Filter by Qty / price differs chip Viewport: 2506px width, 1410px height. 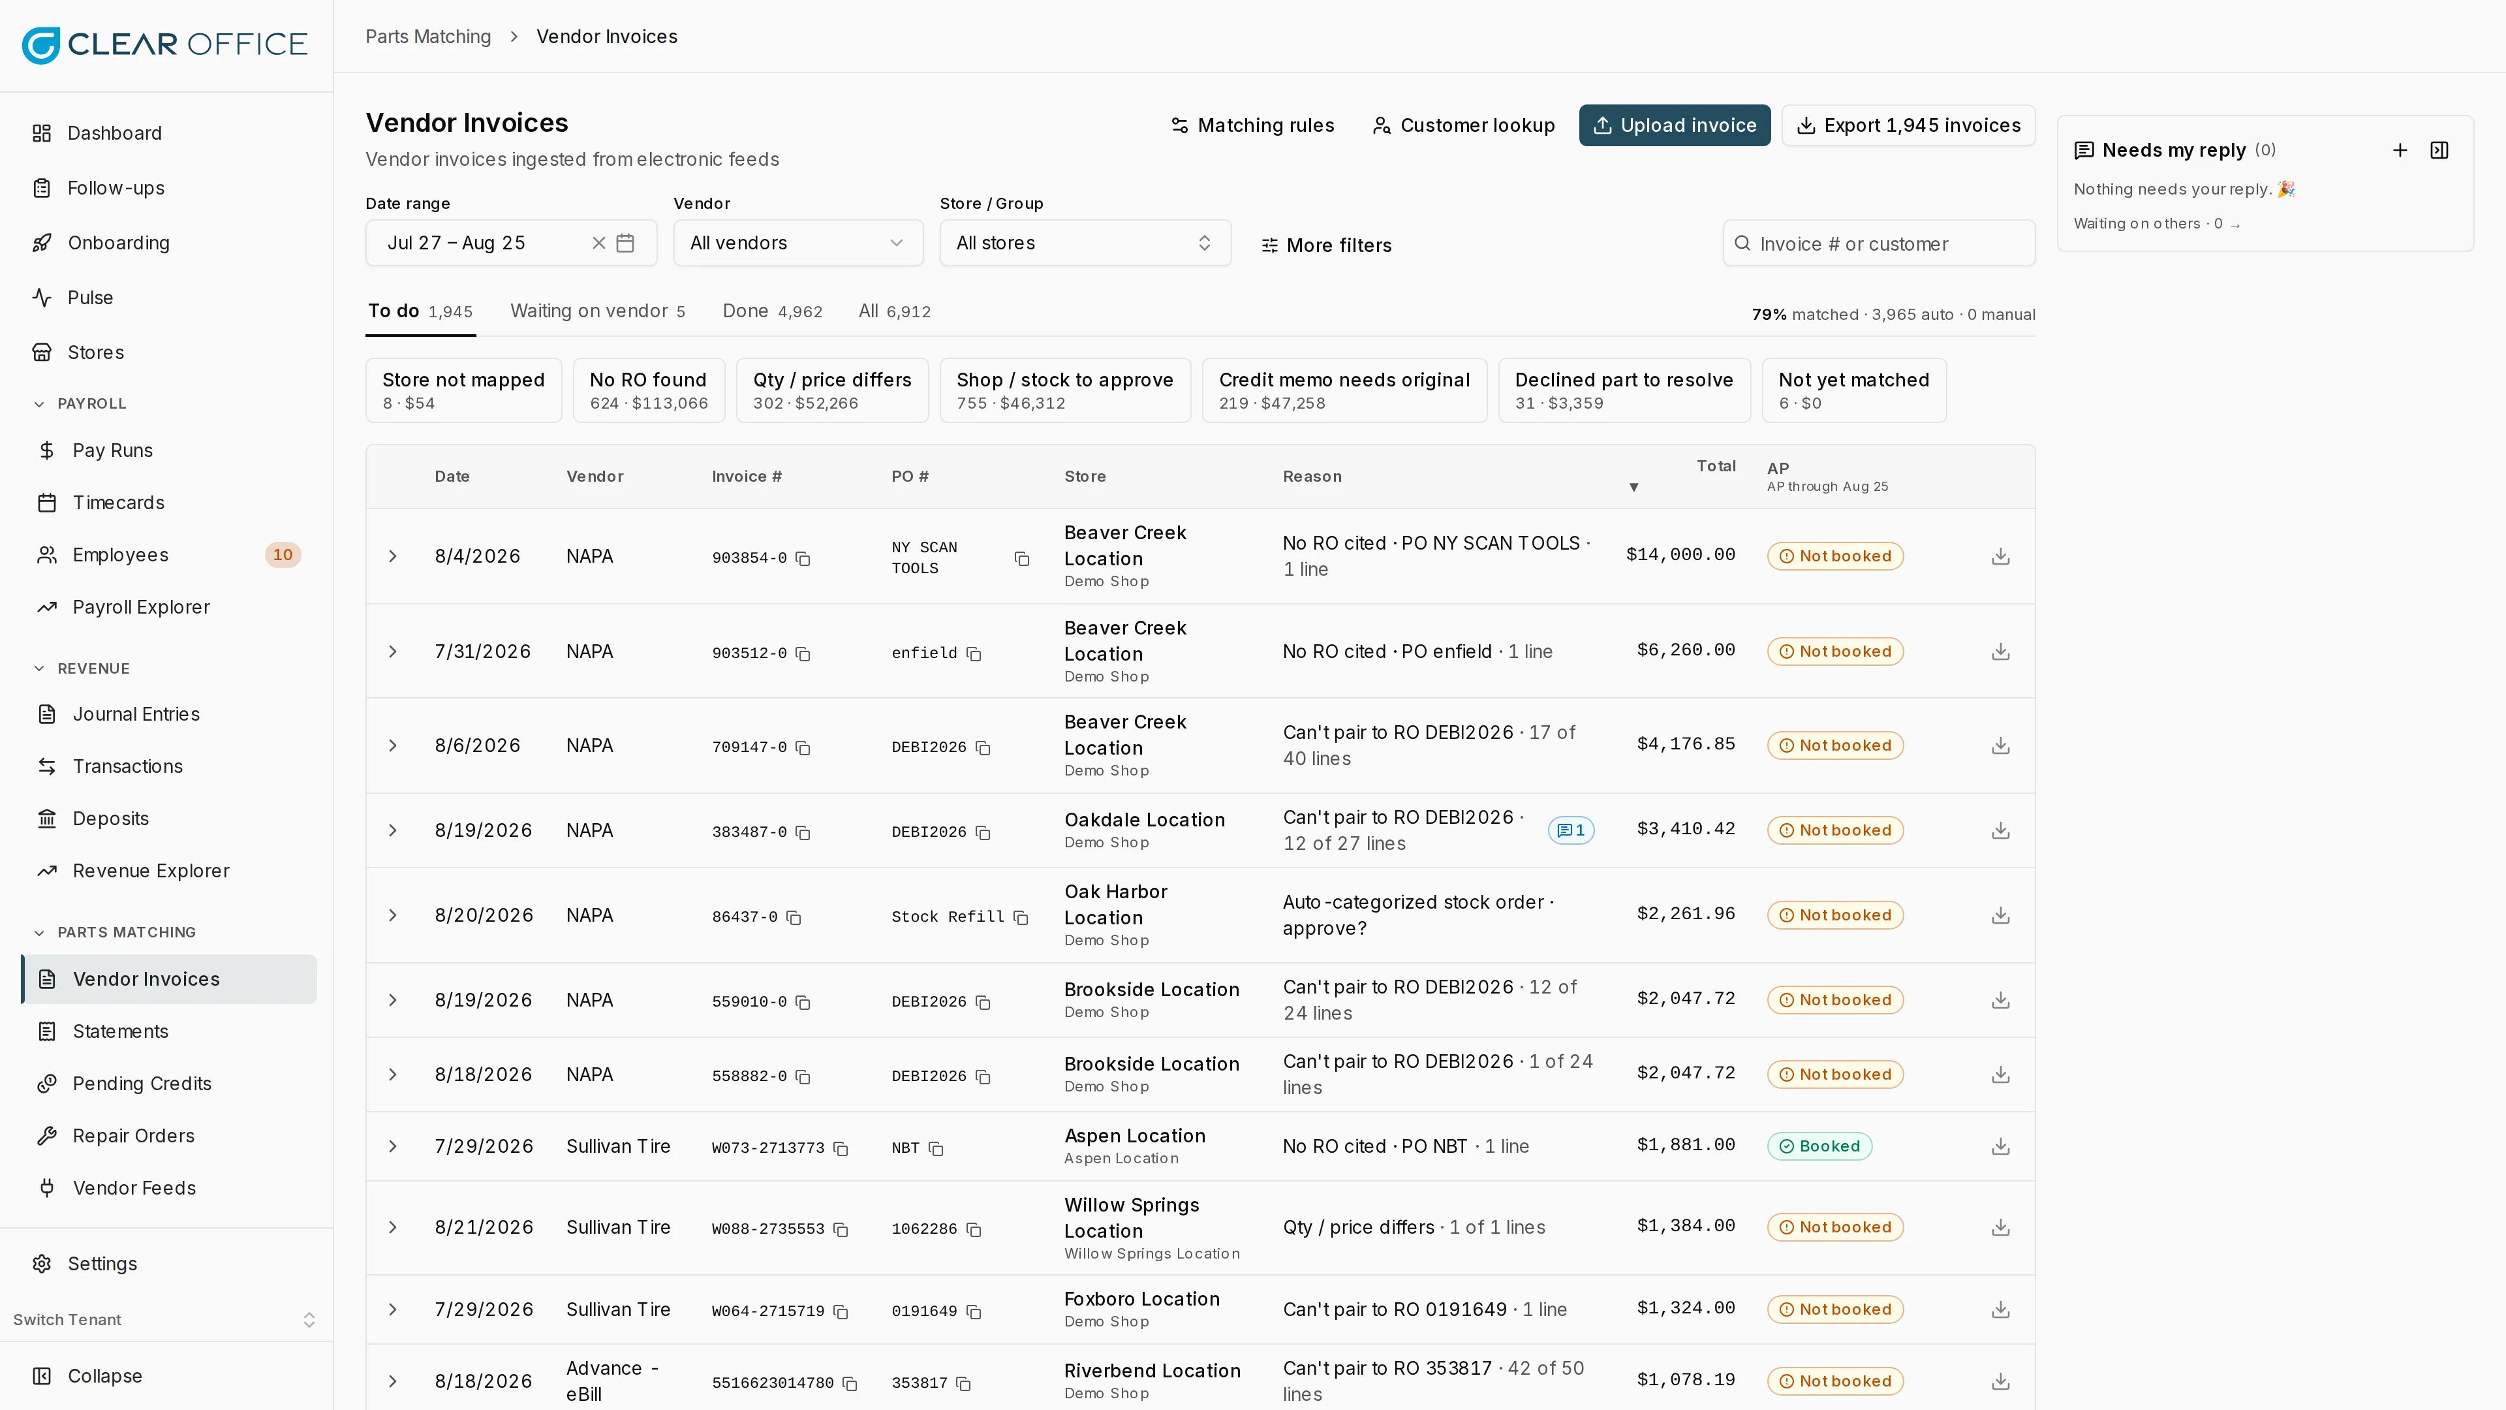tap(832, 390)
